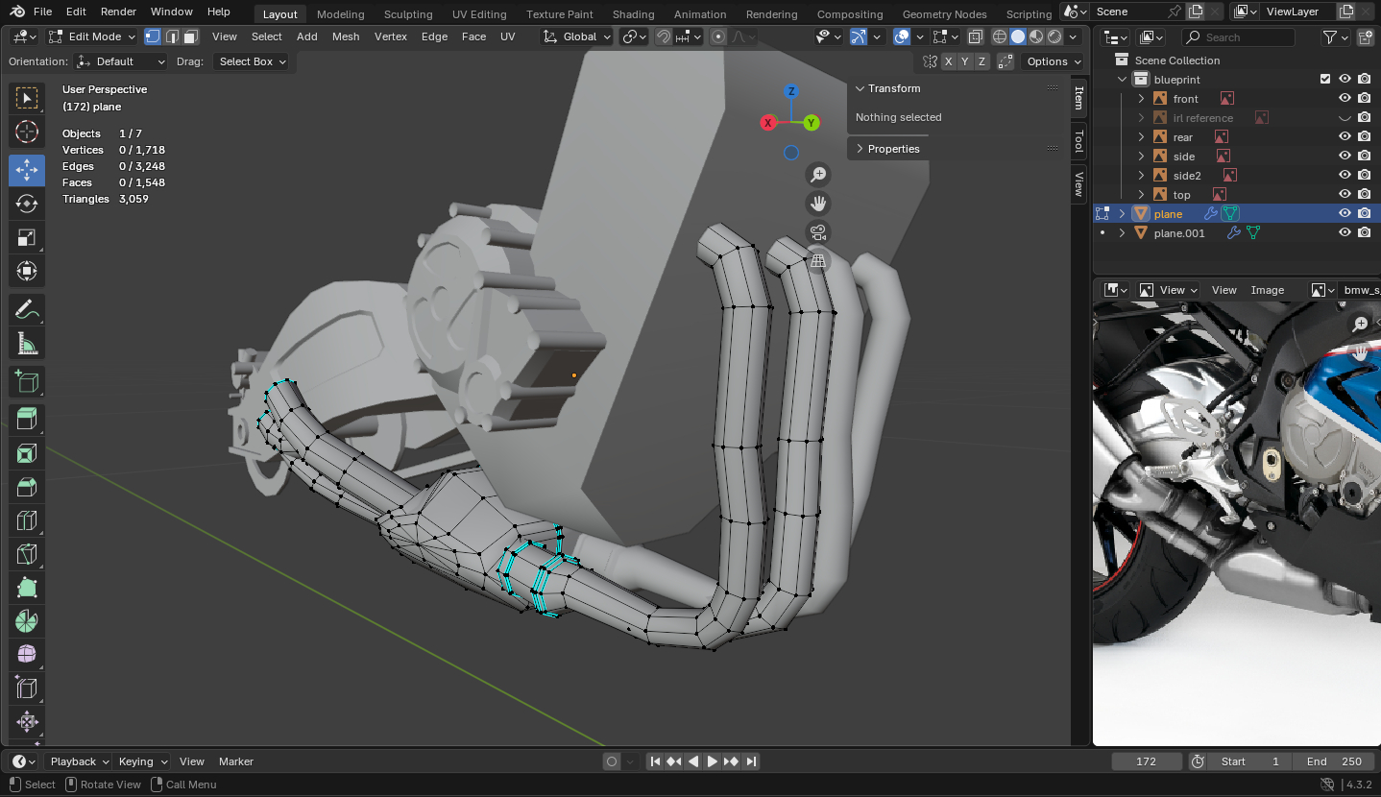Viewport: 1381px width, 797px height.
Task: Select the Rotate tool
Action: 27,204
